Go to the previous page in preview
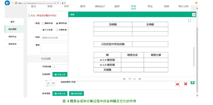The height and width of the screenshot is (105, 213). pyautogui.click(x=124, y=79)
